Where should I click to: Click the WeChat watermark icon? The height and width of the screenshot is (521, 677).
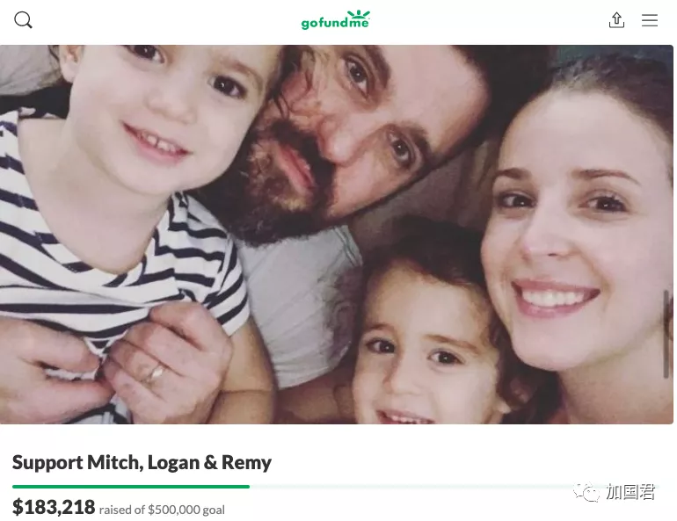click(586, 492)
